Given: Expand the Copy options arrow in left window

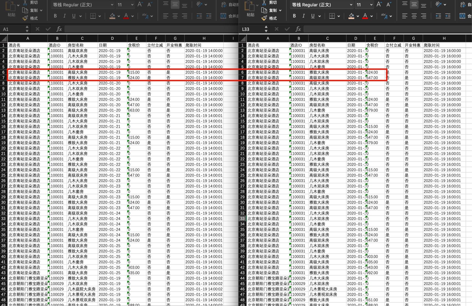Looking at the screenshot, I should point(41,10).
